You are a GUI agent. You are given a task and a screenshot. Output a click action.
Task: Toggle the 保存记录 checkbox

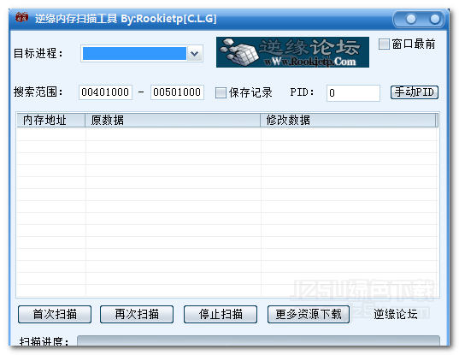pyautogui.click(x=221, y=93)
